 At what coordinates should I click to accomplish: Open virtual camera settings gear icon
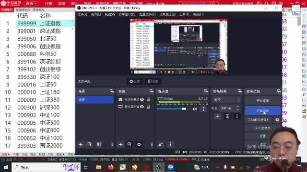(x=277, y=120)
